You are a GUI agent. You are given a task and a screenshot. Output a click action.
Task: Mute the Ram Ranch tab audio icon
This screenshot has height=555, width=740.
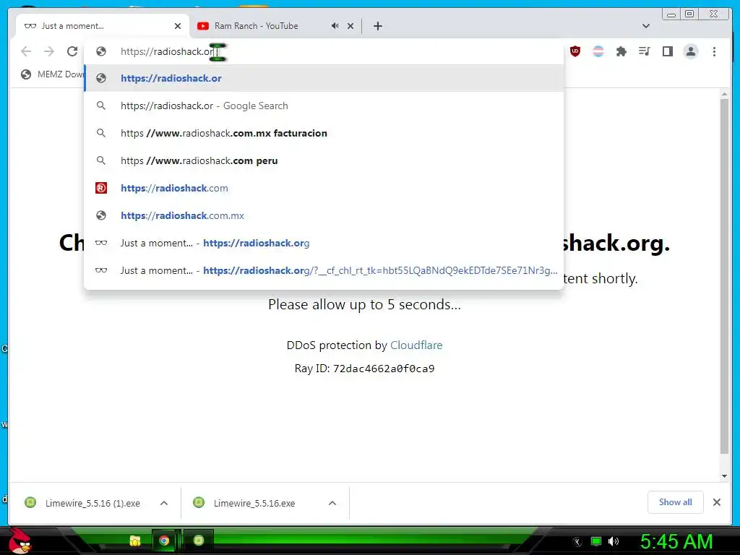coord(335,26)
